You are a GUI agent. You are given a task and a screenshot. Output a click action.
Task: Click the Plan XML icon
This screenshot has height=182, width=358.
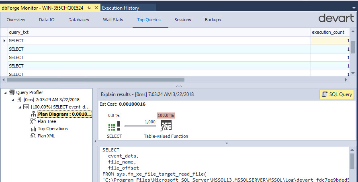click(33, 136)
